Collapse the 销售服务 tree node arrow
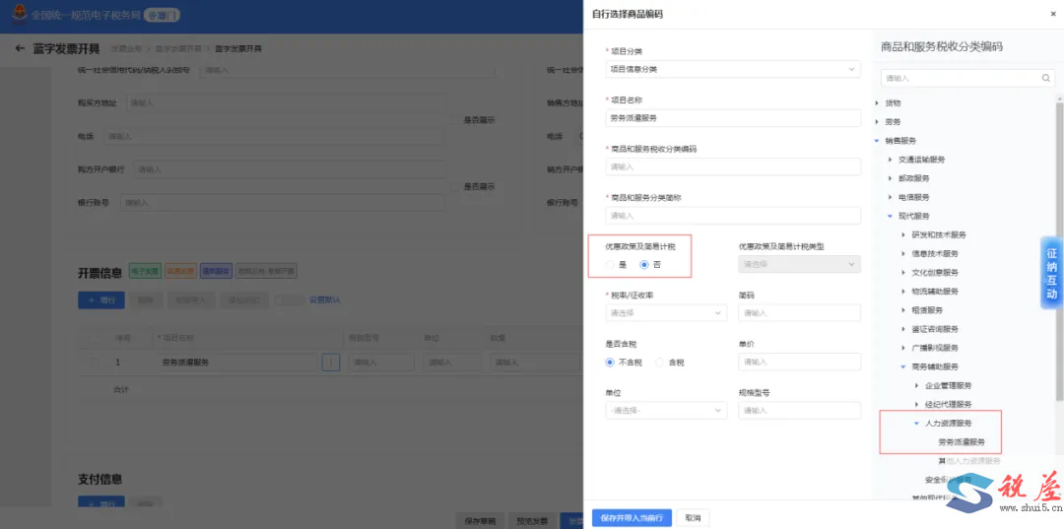Viewport: 1064px width, 529px height. 876,141
